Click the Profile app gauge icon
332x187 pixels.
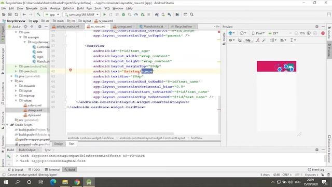pyautogui.click(x=136, y=15)
